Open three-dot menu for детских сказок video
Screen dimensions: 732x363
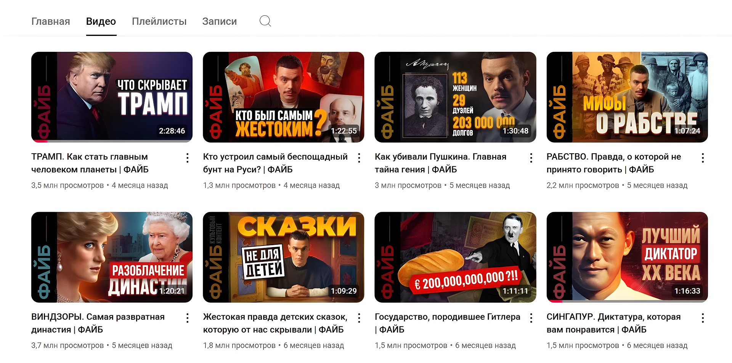[x=359, y=318]
